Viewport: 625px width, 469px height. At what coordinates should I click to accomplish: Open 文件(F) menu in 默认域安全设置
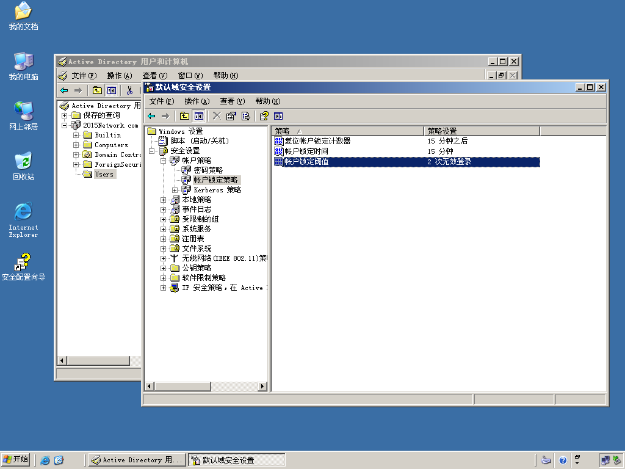click(x=161, y=101)
